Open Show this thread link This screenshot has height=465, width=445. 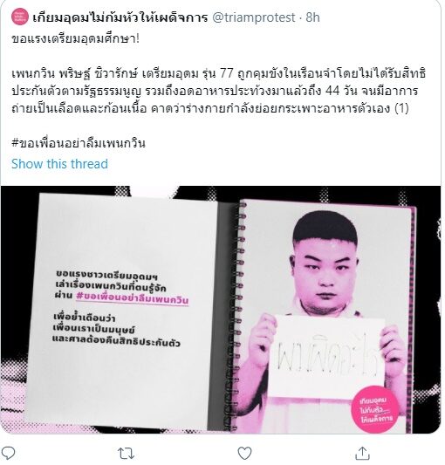pyautogui.click(x=59, y=164)
